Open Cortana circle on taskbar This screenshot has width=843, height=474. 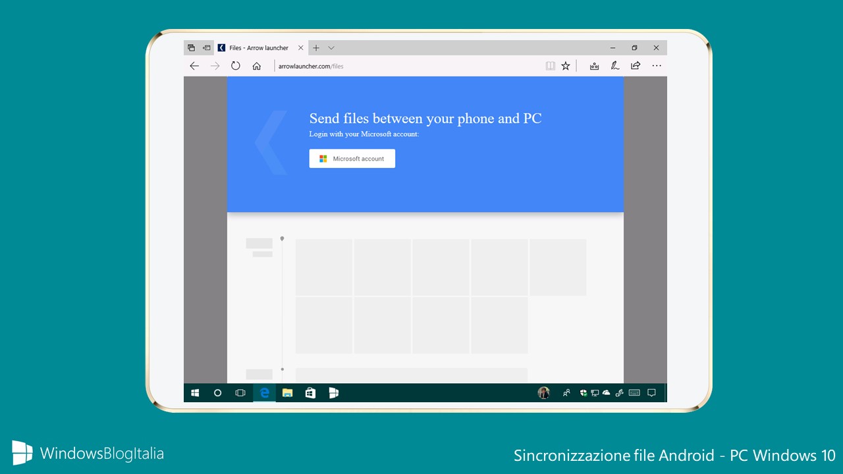(217, 393)
